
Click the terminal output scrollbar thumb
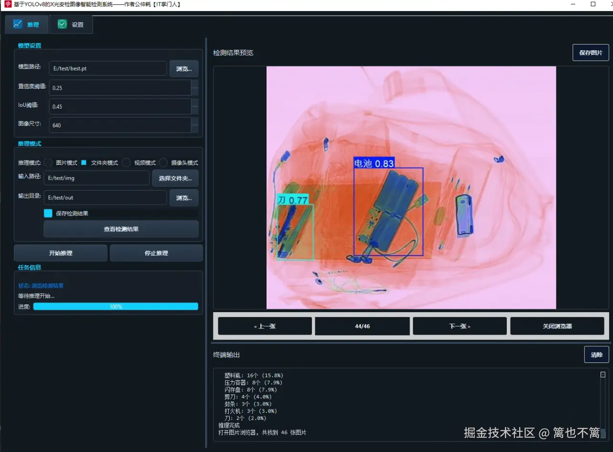pyautogui.click(x=603, y=433)
